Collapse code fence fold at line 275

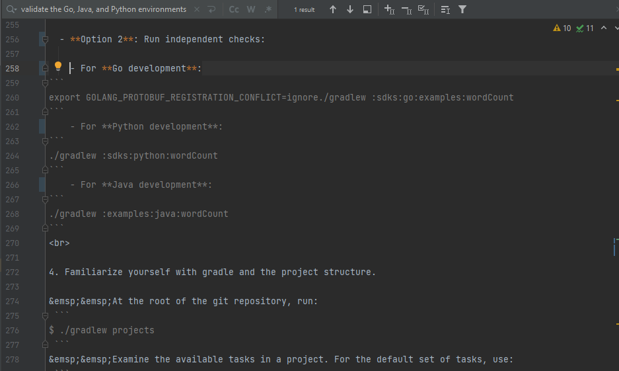coord(45,315)
